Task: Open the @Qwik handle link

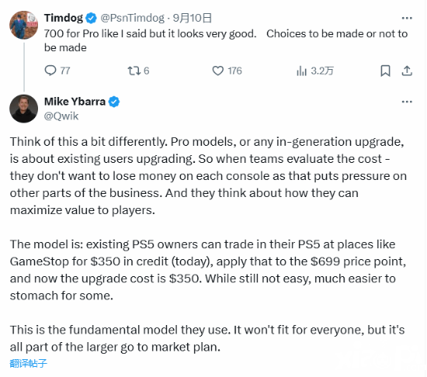Action: point(61,116)
